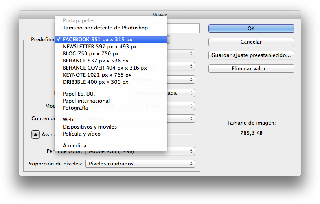Choose the Web preset category
This screenshot has height=204, width=320.
pyautogui.click(x=111, y=119)
